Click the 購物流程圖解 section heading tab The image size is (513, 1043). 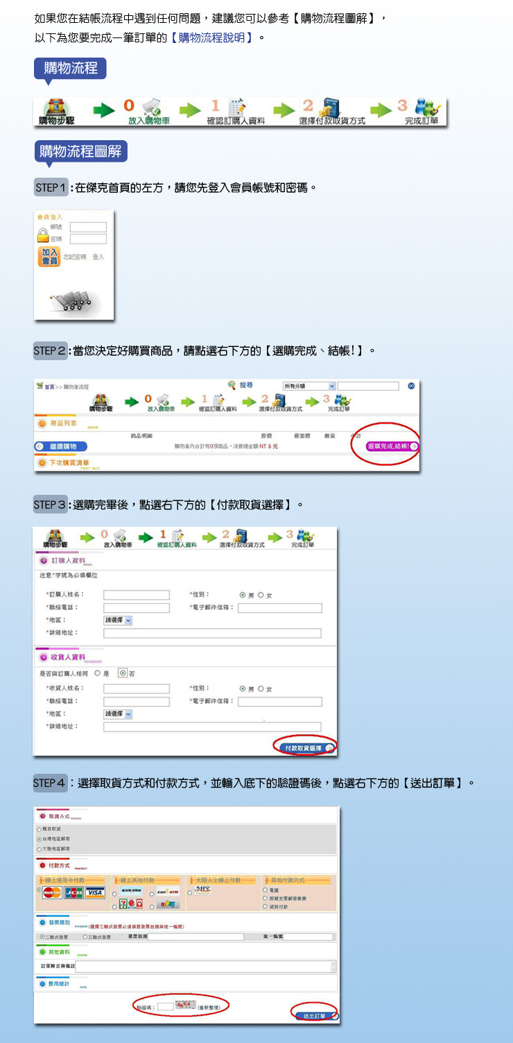[x=80, y=151]
